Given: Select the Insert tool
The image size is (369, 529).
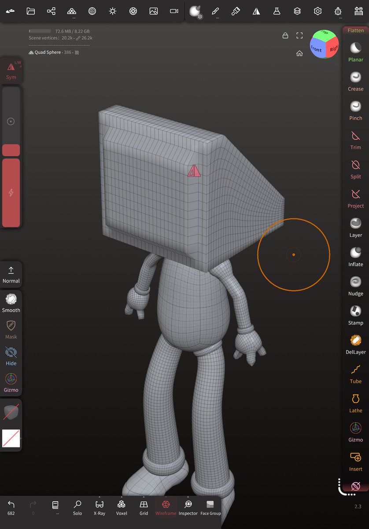Looking at the screenshot, I should (356, 462).
